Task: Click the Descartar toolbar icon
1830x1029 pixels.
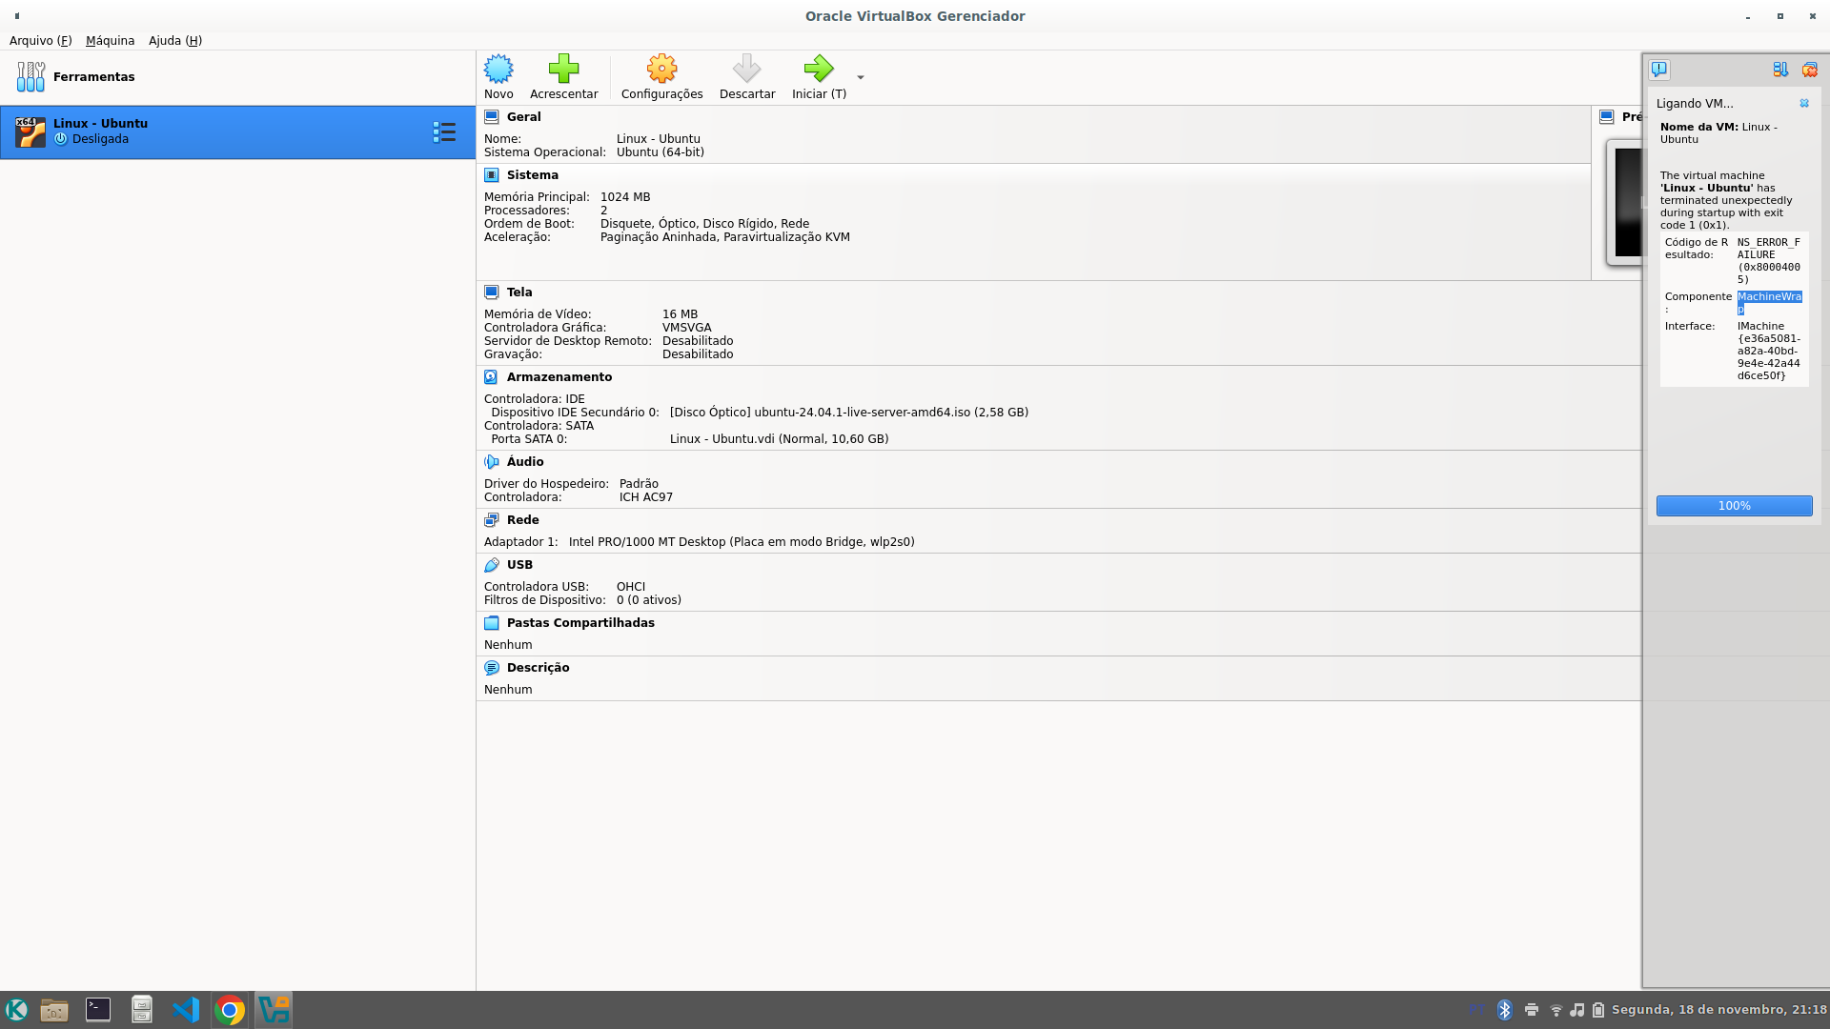Action: click(746, 69)
